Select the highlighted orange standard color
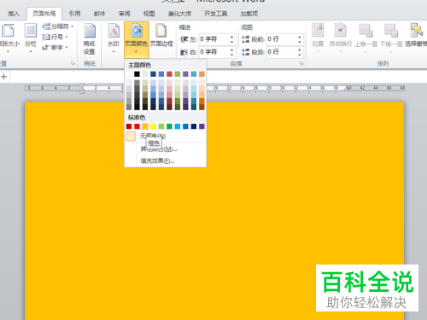Image resolution: width=427 pixels, height=320 pixels. tap(145, 126)
